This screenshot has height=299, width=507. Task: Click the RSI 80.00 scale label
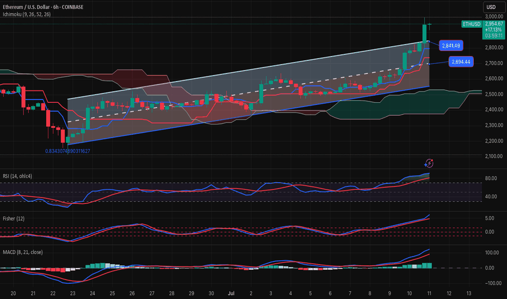point(491,178)
